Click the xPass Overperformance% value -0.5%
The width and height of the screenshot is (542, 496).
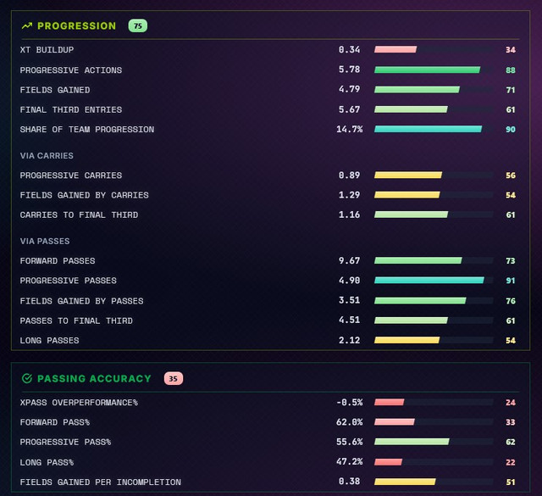350,403
